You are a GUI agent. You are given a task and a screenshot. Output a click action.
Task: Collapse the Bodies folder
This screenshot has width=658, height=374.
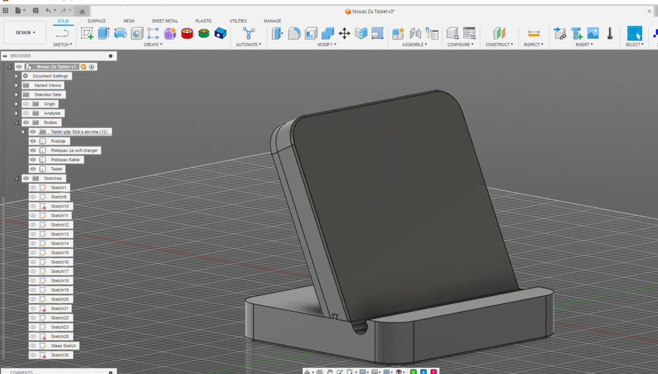tap(16, 123)
